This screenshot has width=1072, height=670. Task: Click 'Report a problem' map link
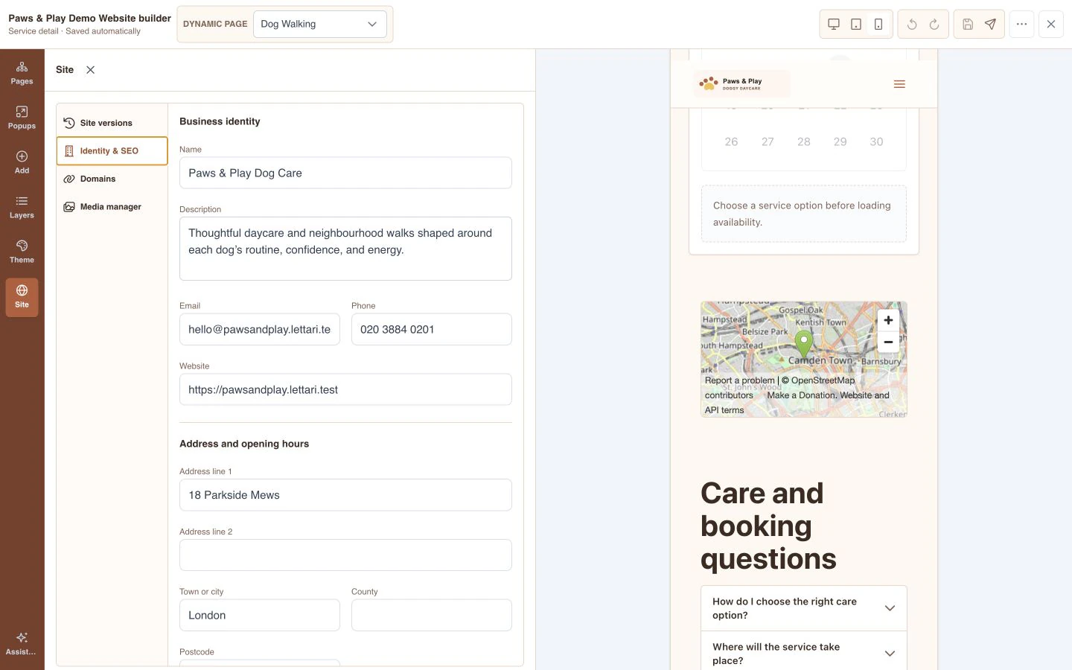(740, 380)
